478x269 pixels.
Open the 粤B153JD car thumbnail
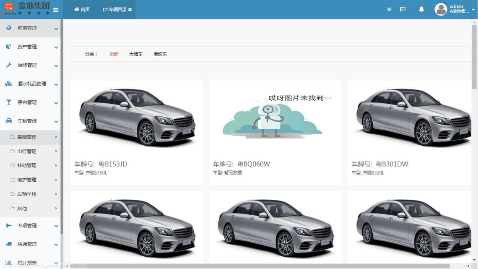(x=137, y=118)
